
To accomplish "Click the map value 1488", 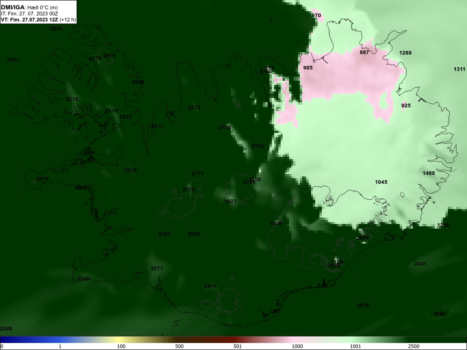I will pos(429,173).
